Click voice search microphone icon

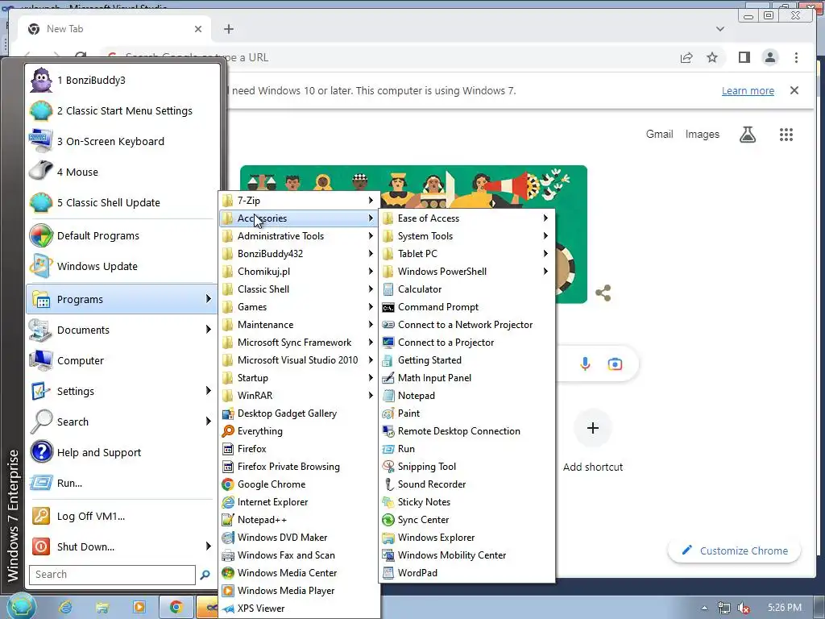[x=585, y=364]
